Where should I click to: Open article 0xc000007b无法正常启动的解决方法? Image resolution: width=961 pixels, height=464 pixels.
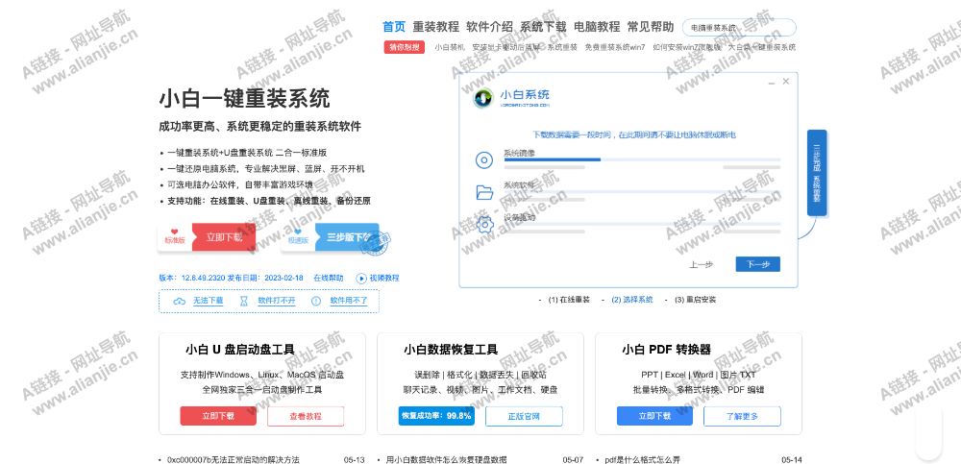pyautogui.click(x=233, y=460)
